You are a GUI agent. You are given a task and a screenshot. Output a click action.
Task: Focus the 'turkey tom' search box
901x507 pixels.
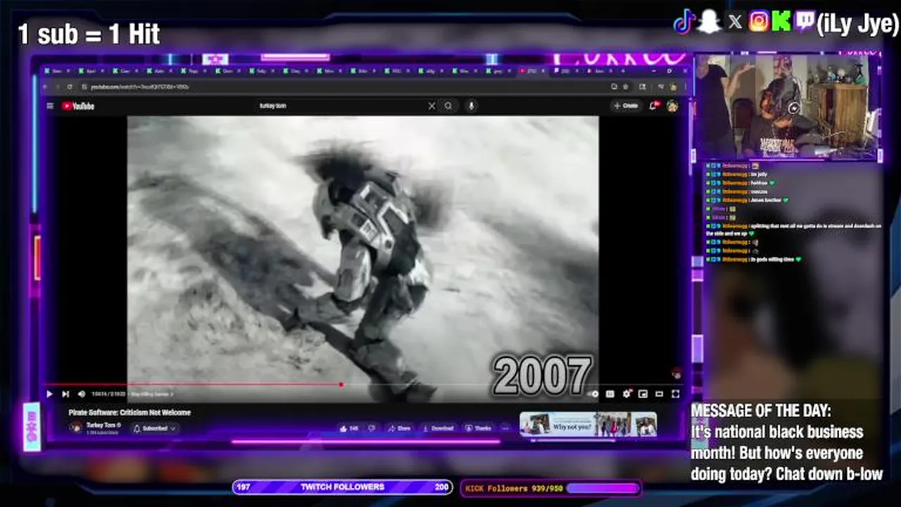[x=341, y=106]
